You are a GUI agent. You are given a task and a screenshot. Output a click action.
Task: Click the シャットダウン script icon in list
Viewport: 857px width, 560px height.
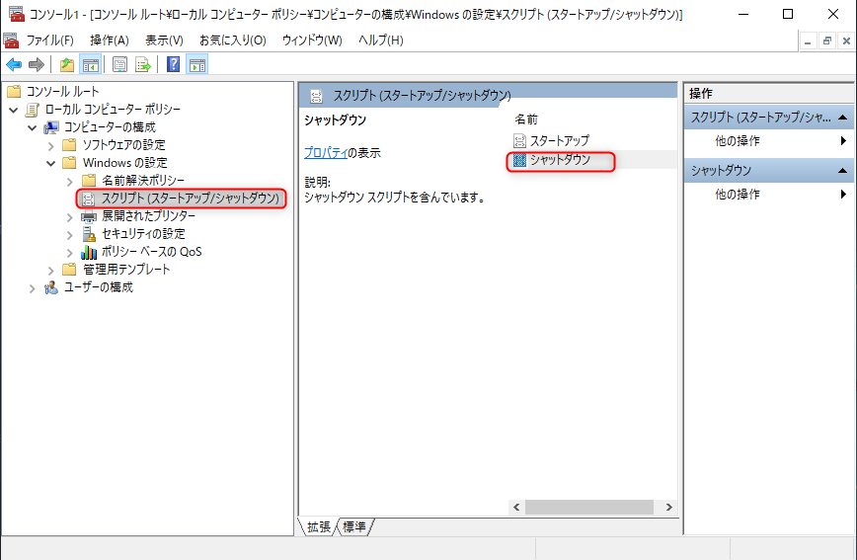click(519, 160)
